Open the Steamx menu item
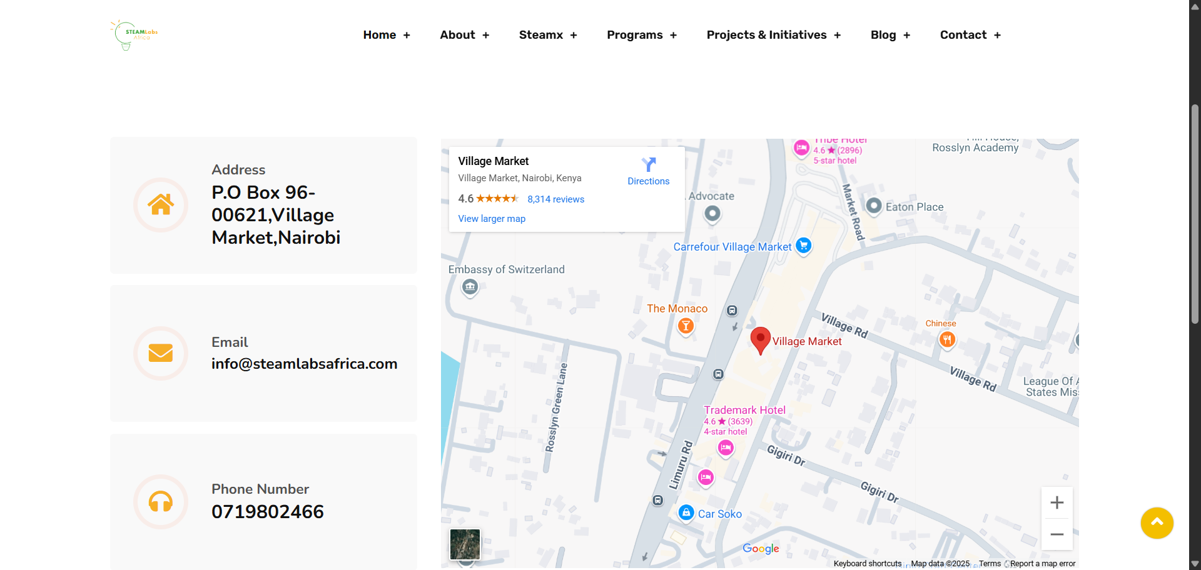Screen dimensions: 1201x570 click(x=541, y=35)
